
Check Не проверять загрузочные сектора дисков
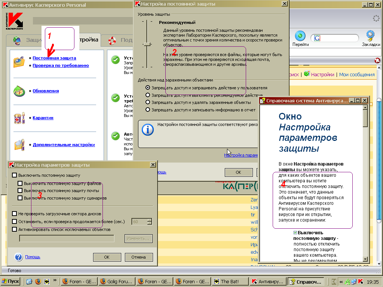pos(15,214)
